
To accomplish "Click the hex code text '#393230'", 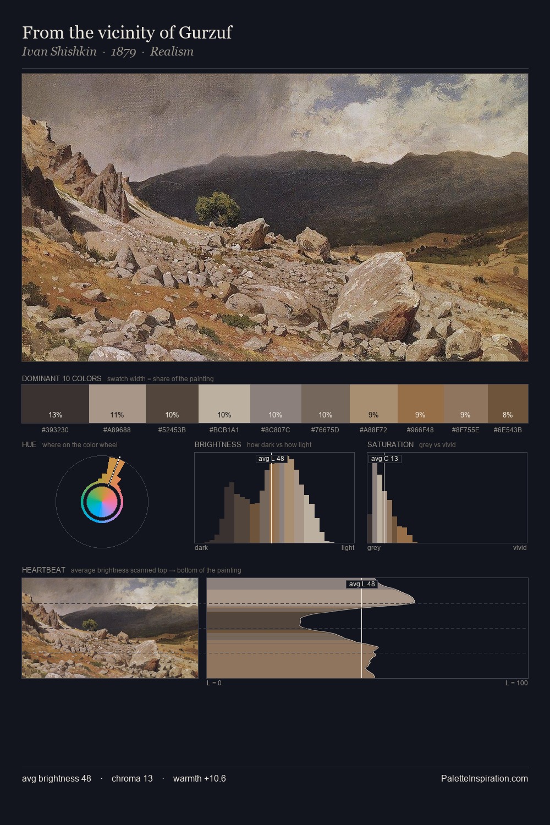I will [56, 430].
